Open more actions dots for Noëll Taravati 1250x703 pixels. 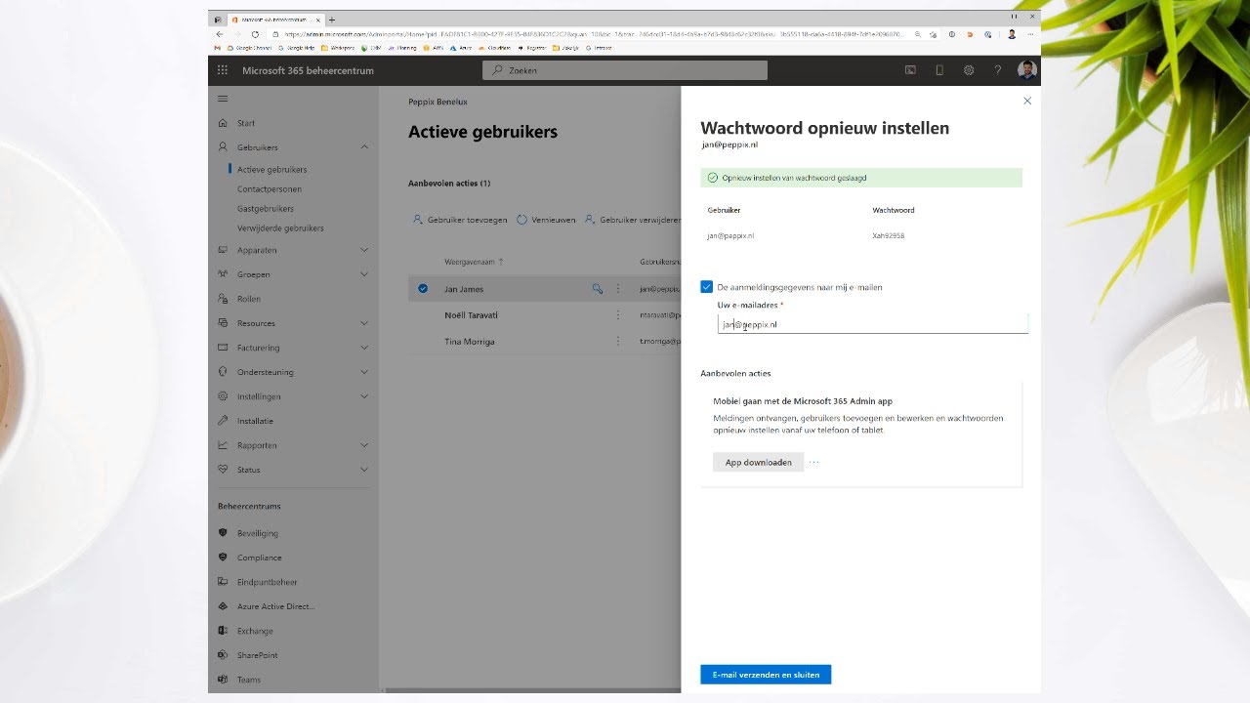[618, 315]
